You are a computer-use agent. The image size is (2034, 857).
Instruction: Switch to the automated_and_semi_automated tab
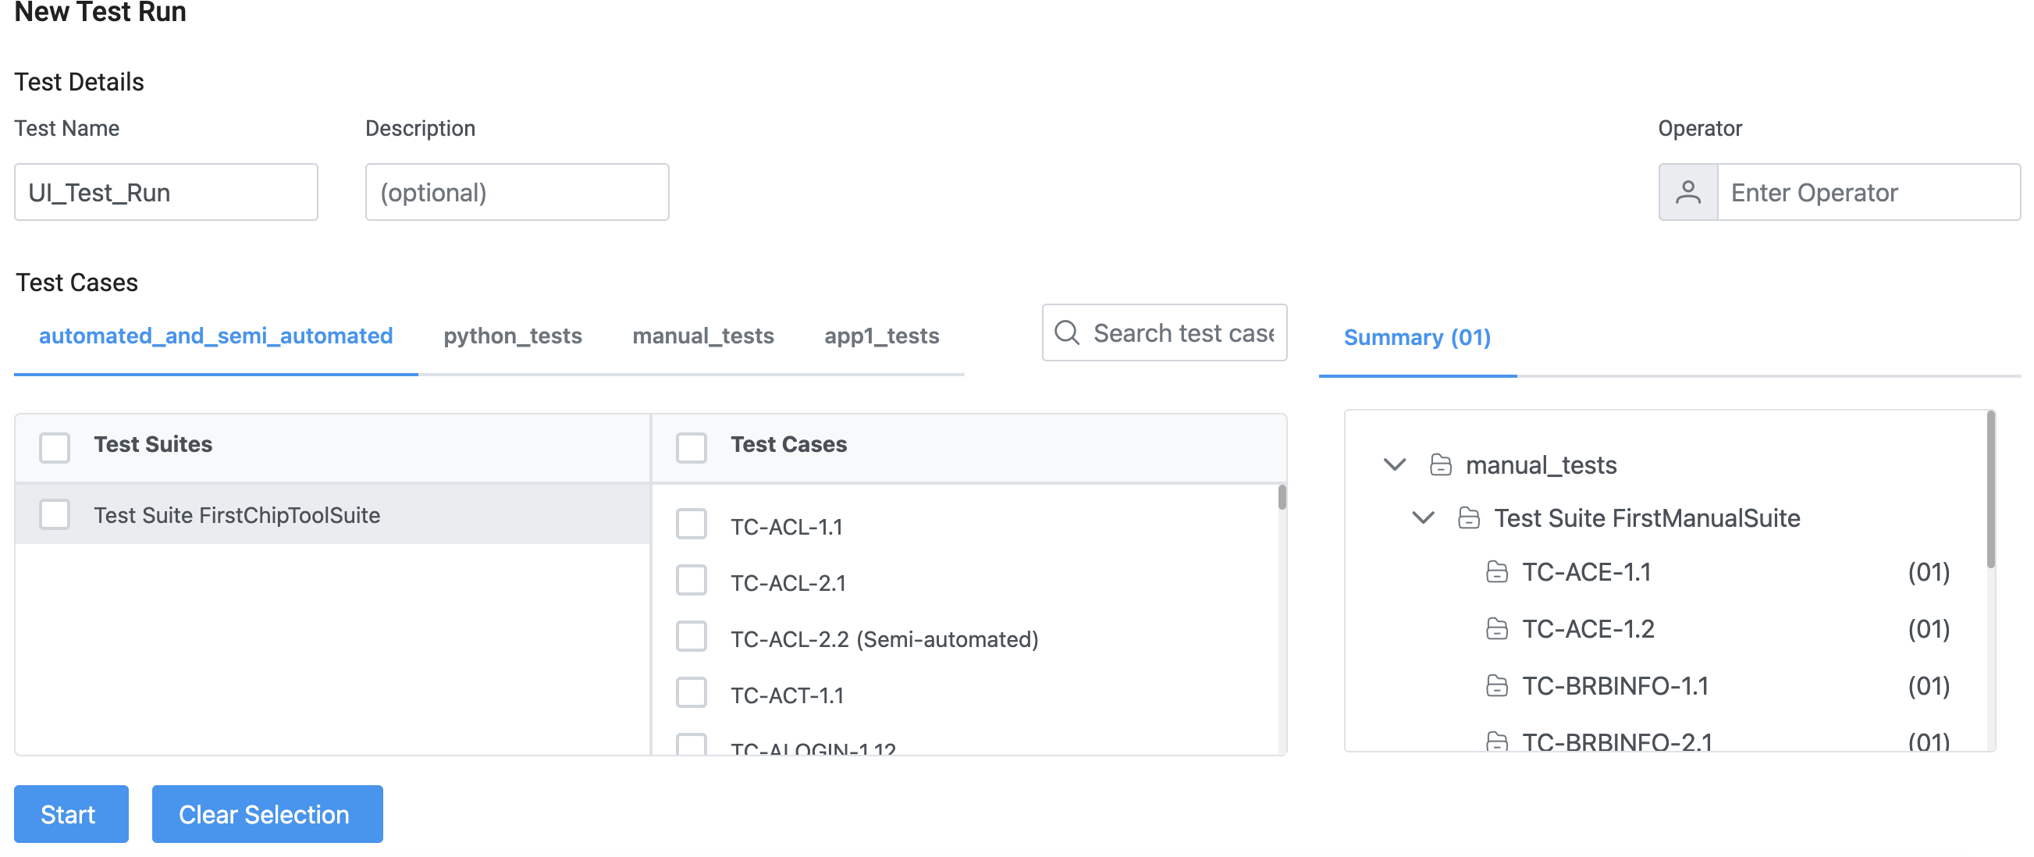(215, 336)
